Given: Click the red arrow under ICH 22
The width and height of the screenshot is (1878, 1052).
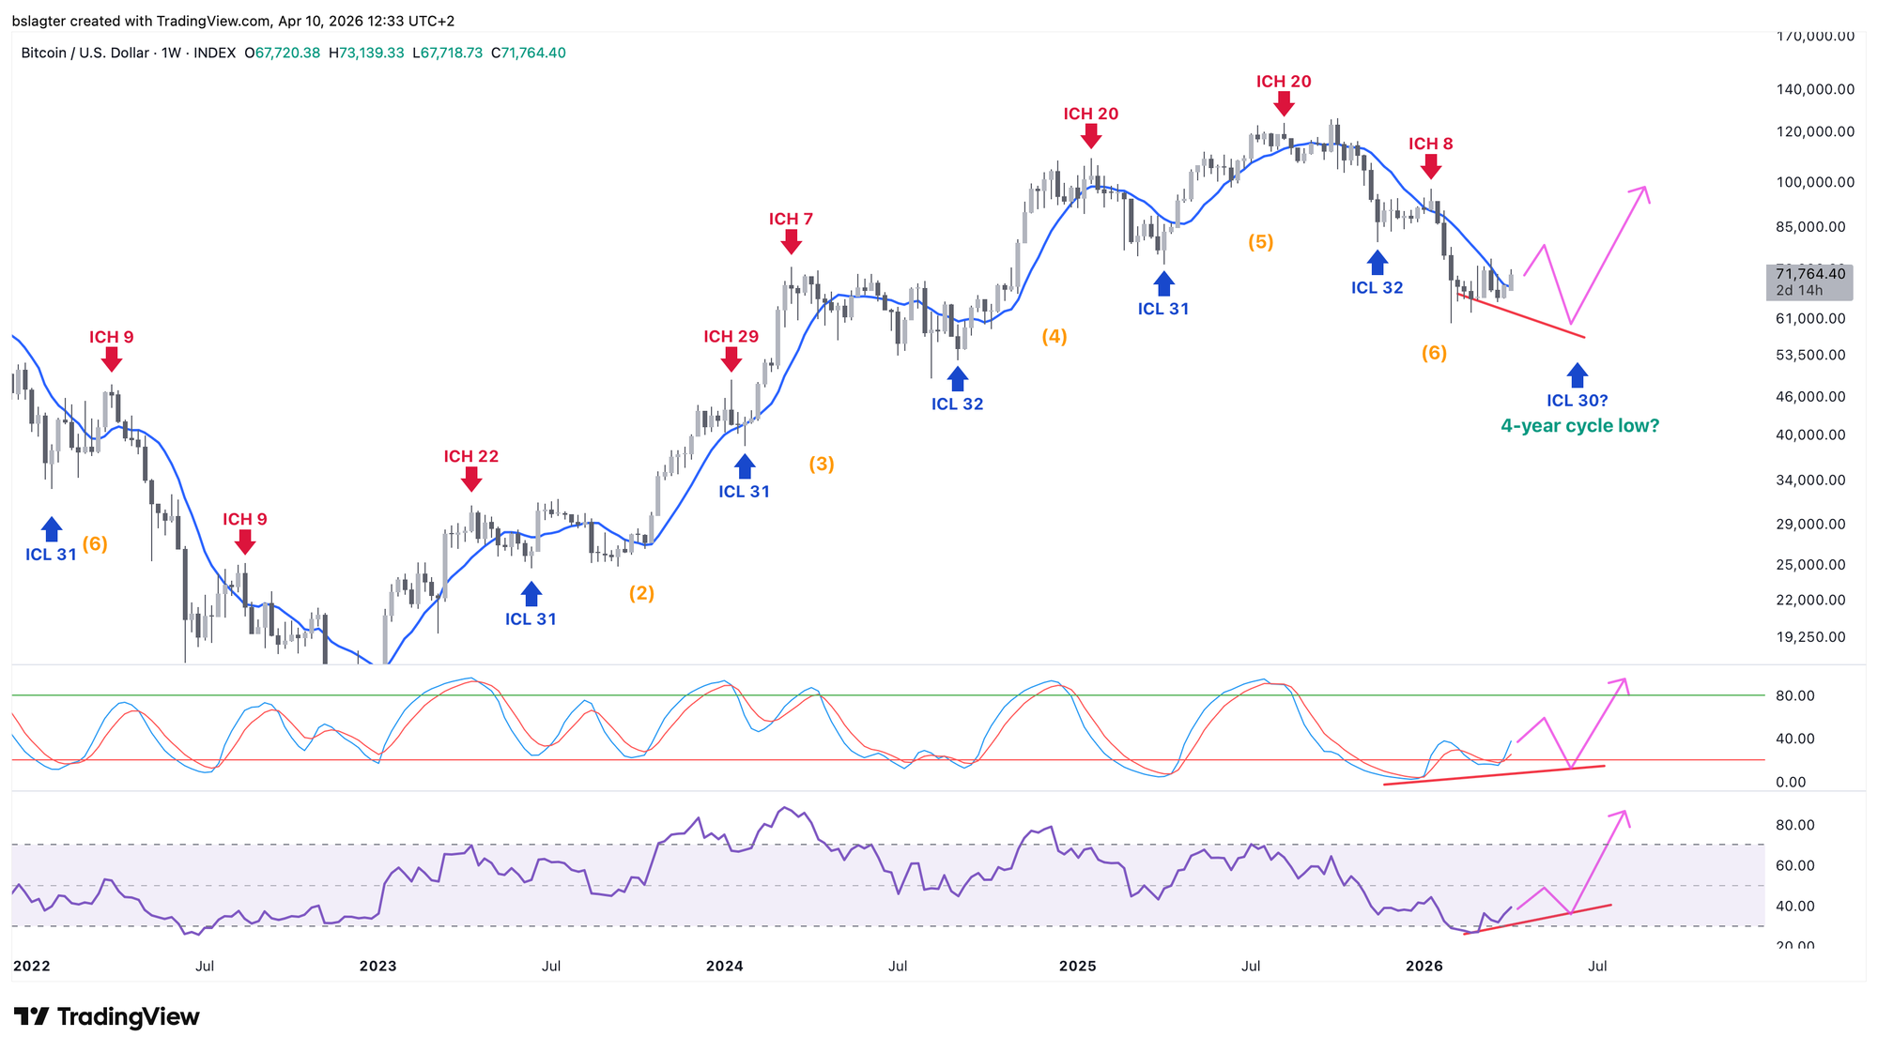Looking at the screenshot, I should click(x=471, y=479).
